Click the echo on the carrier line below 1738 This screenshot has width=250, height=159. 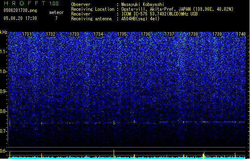[x=184, y=122]
